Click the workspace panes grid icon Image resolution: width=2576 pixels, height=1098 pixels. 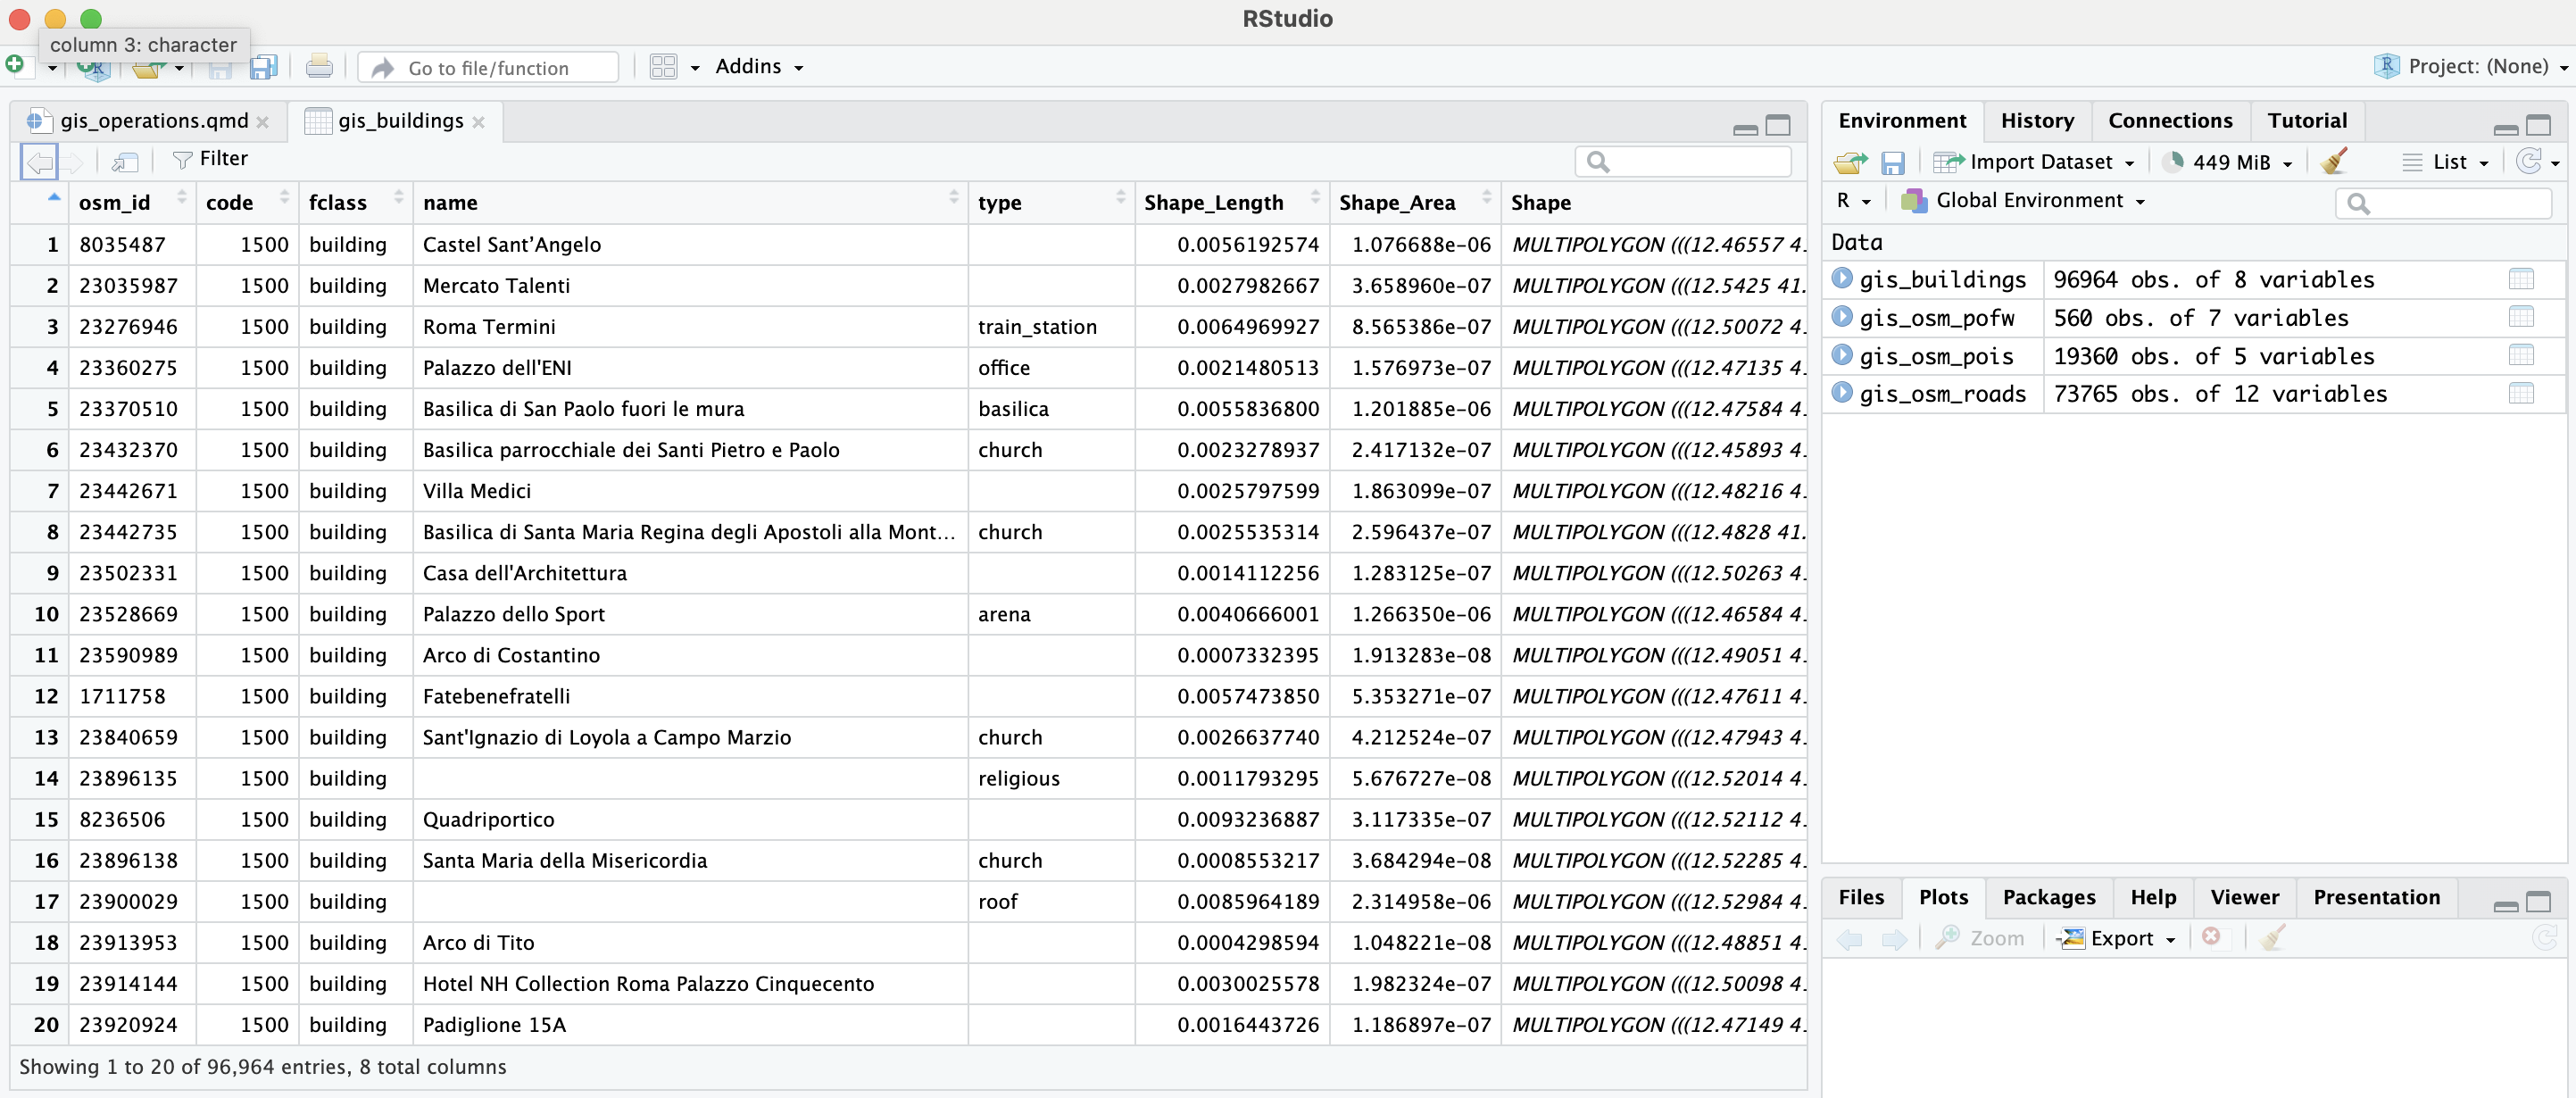coord(663,67)
